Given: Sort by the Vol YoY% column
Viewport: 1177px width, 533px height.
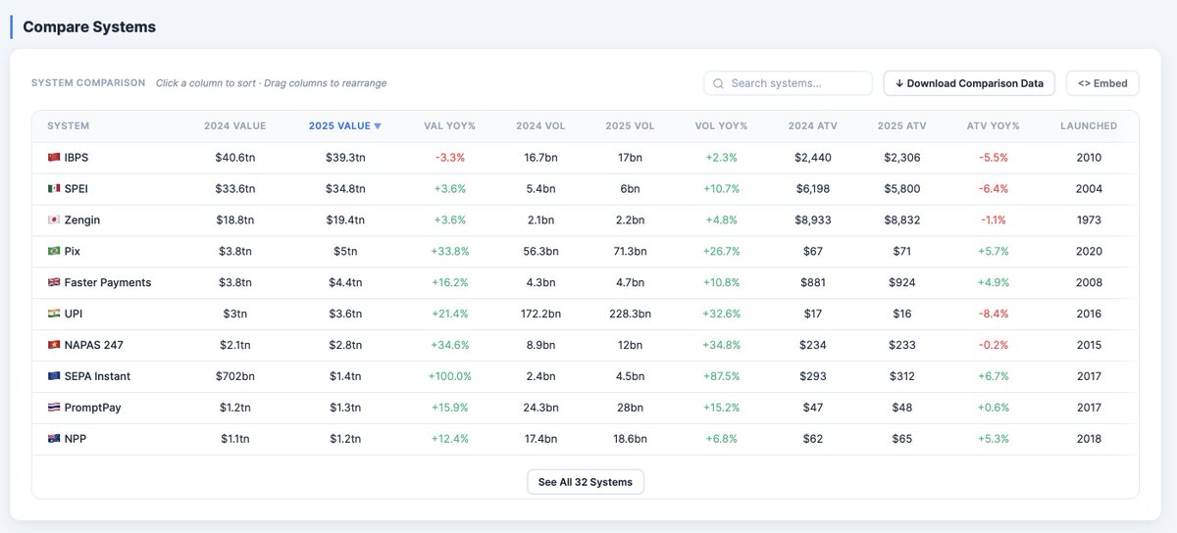Looking at the screenshot, I should 722,126.
